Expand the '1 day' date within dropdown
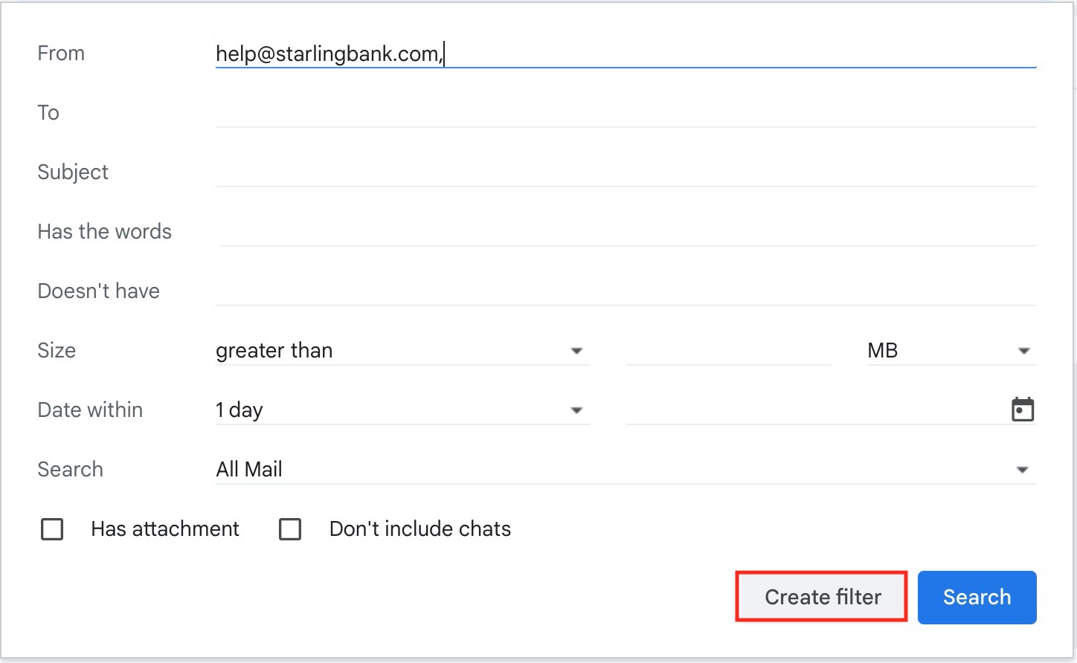 pyautogui.click(x=402, y=410)
